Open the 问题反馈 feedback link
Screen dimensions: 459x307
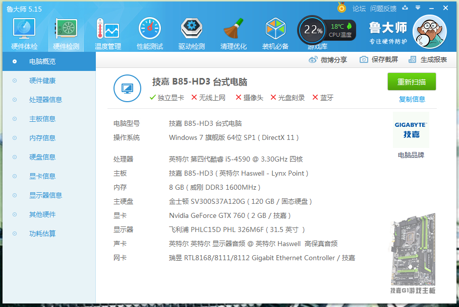[383, 9]
